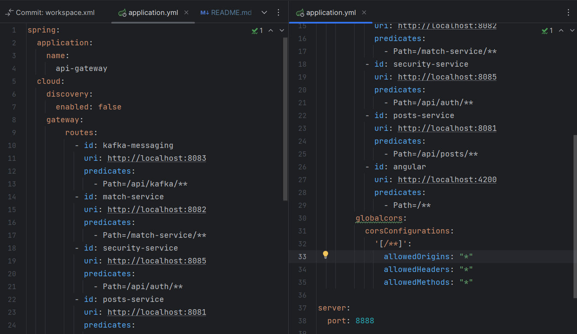Click port value 8888 on line 38
Viewport: 577px width, 334px height.
(365, 321)
